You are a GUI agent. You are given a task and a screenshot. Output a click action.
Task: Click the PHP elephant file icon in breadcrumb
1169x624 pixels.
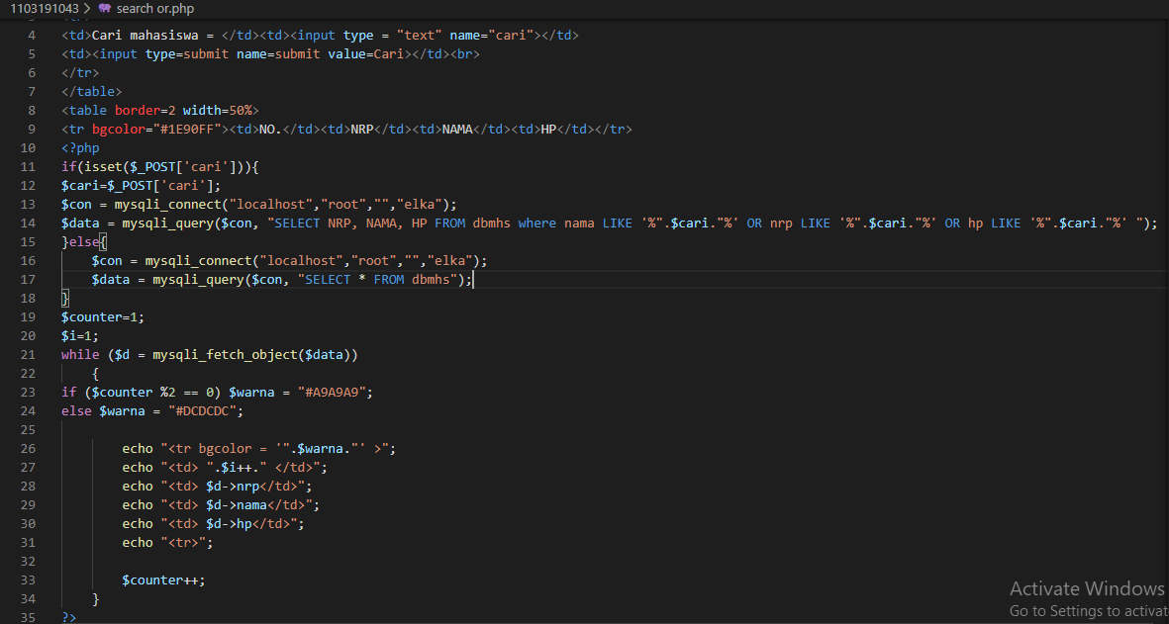(104, 8)
